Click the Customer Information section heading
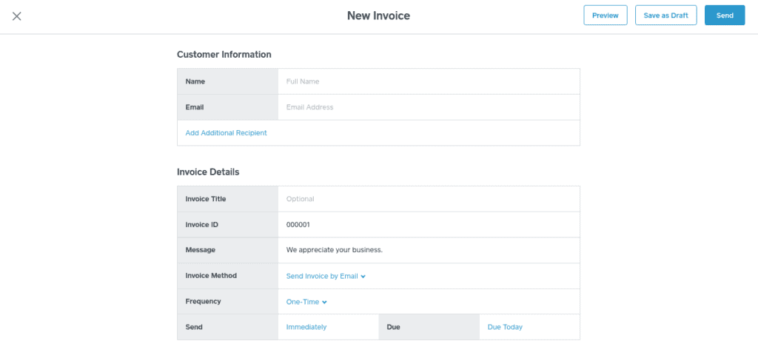Image resolution: width=758 pixels, height=358 pixels. click(224, 55)
